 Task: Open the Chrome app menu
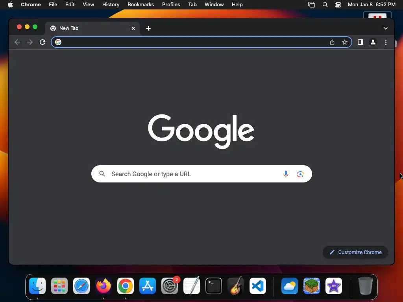coord(31,4)
